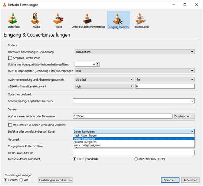Select Einfach settings view
The width and height of the screenshot is (203, 186).
pos(5,180)
